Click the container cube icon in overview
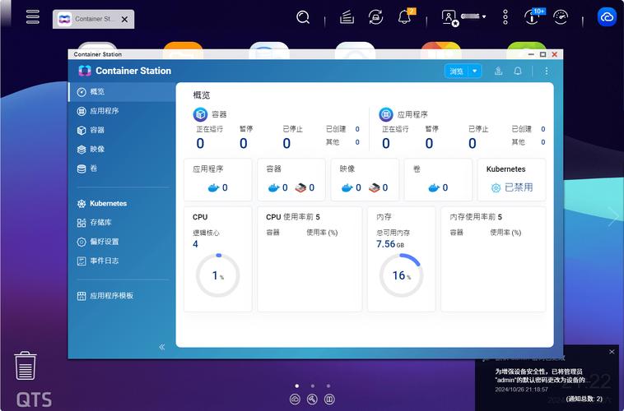624x411 pixels. click(200, 114)
